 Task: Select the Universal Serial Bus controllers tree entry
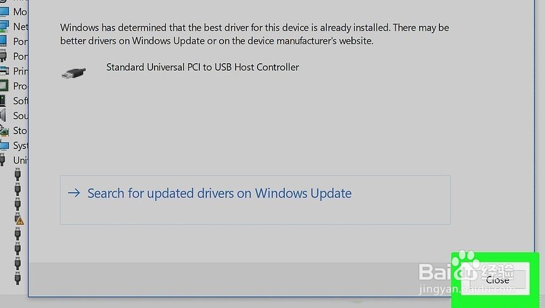[x=20, y=160]
